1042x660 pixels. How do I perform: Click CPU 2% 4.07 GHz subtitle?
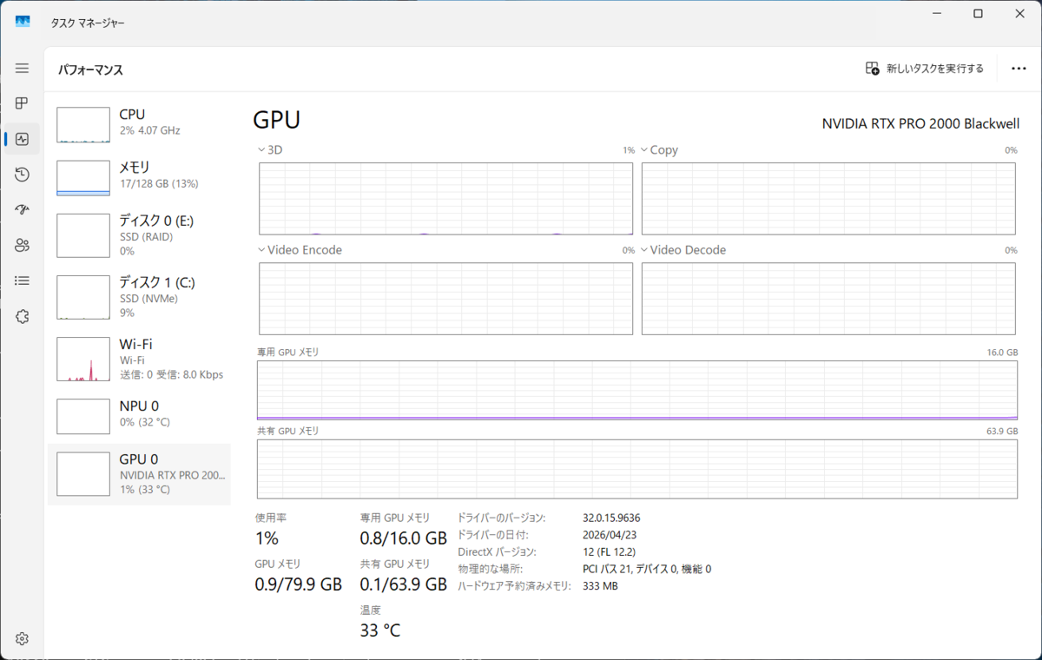coord(149,130)
